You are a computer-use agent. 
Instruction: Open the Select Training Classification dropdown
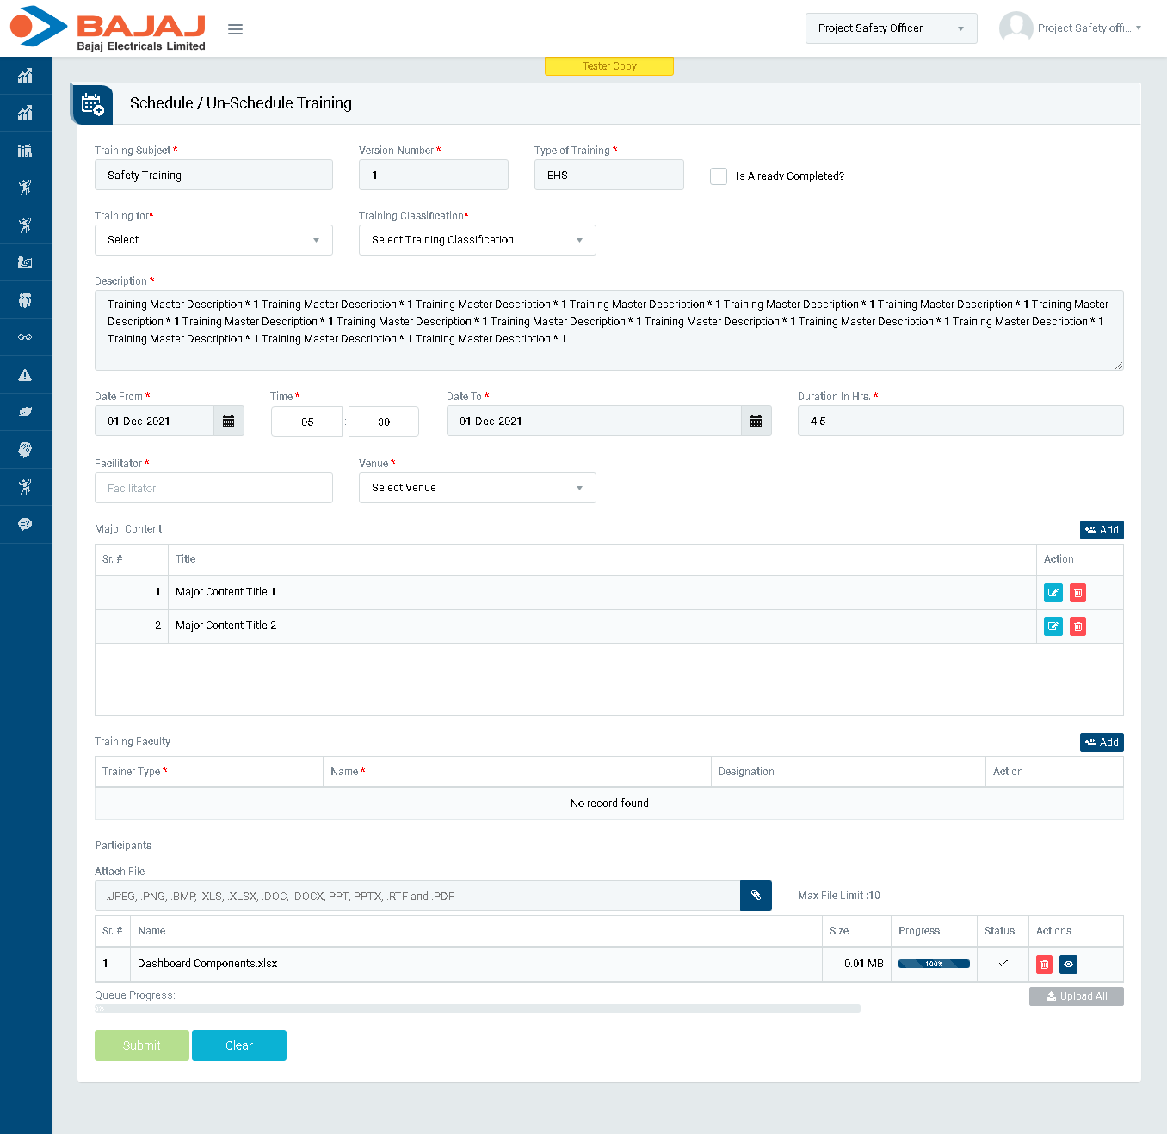click(477, 240)
